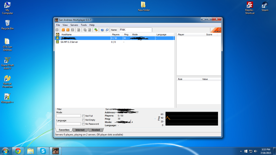Open the File menu
Screen dimensions: 276x155
click(58, 25)
